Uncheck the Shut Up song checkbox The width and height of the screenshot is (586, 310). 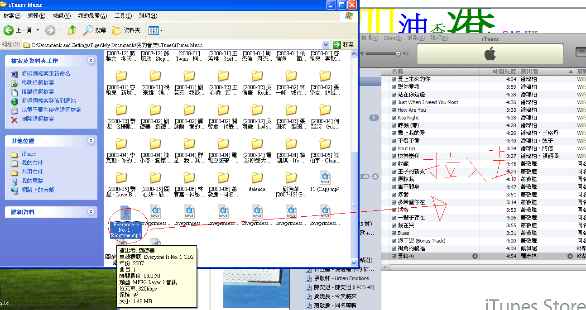[394, 148]
